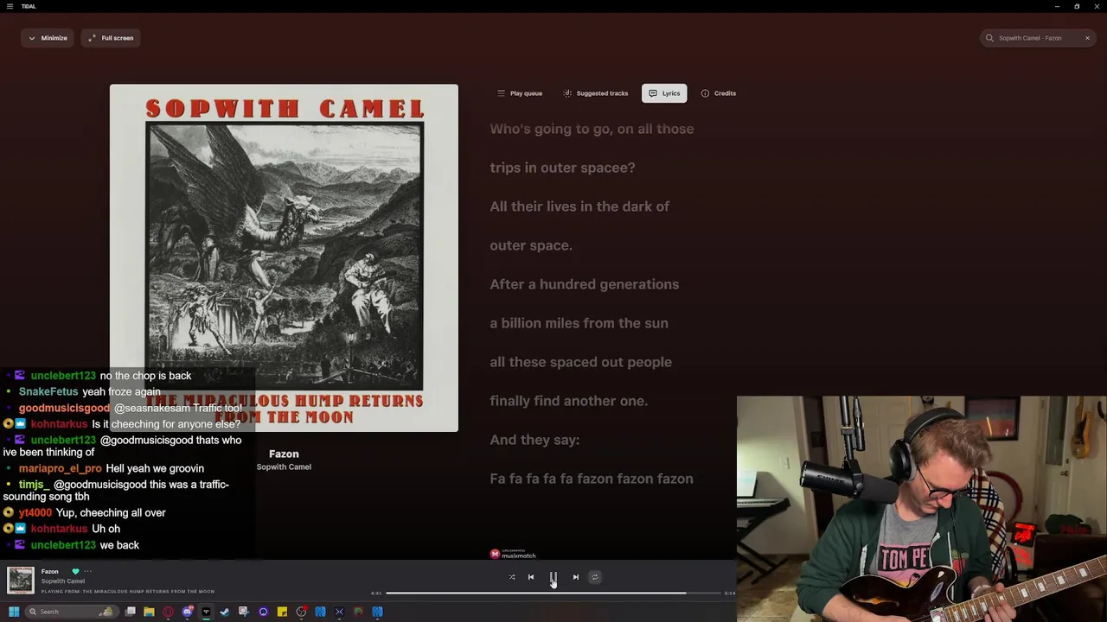The height and width of the screenshot is (622, 1107).
Task: Click the large album cover art
Action: (x=284, y=257)
